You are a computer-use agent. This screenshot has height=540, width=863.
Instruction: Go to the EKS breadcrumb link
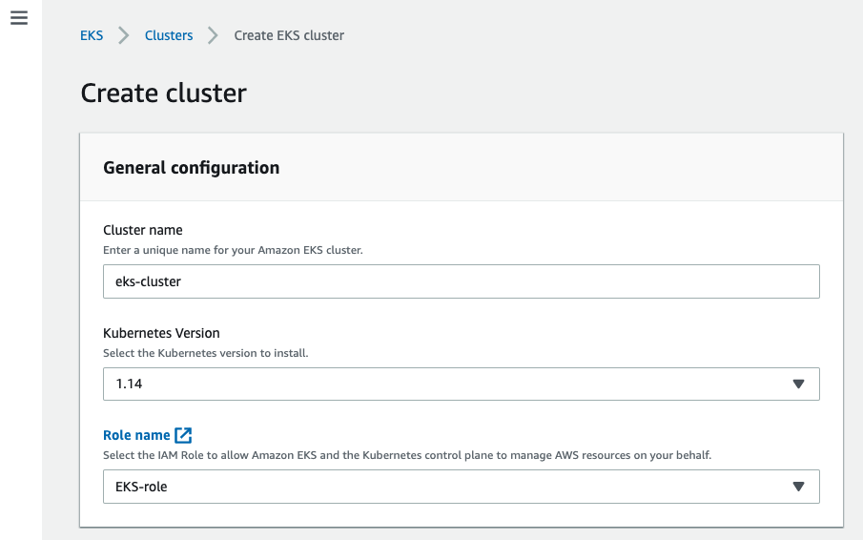point(92,35)
